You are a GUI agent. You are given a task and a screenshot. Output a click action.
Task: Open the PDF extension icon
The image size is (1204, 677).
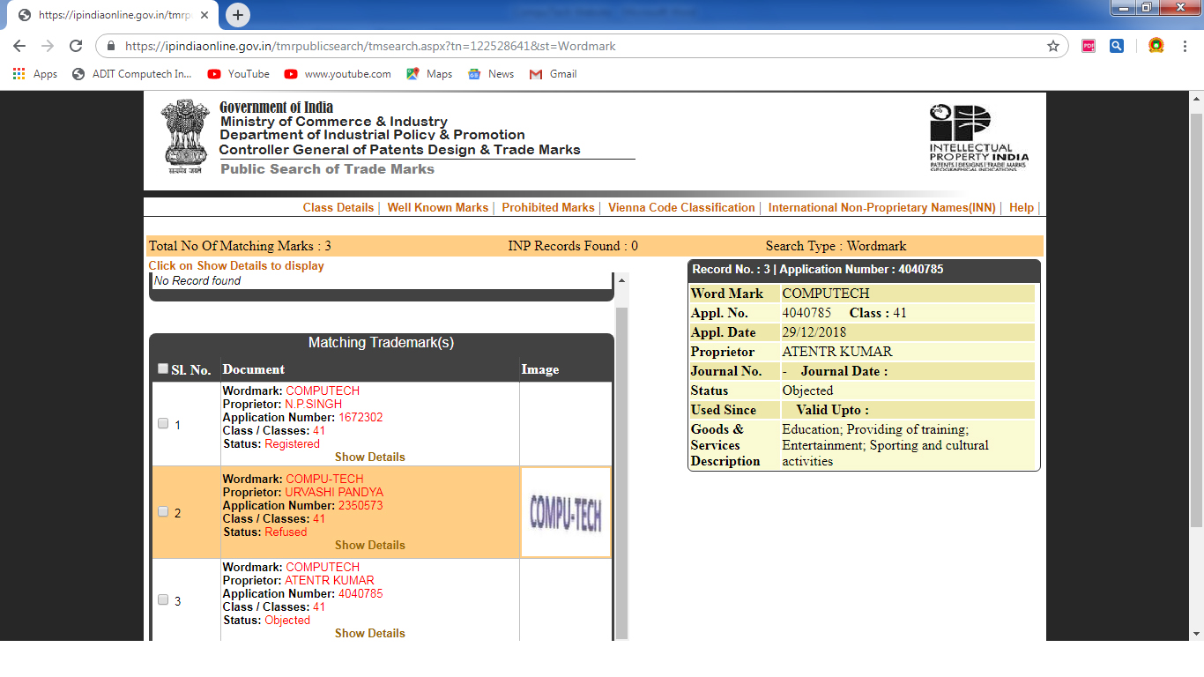coord(1089,46)
